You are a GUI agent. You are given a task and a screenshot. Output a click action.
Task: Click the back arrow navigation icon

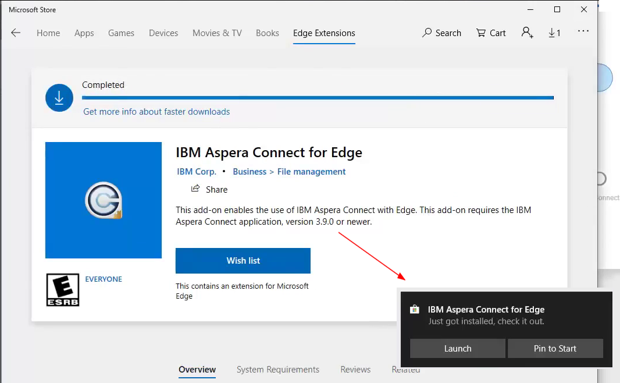[16, 33]
